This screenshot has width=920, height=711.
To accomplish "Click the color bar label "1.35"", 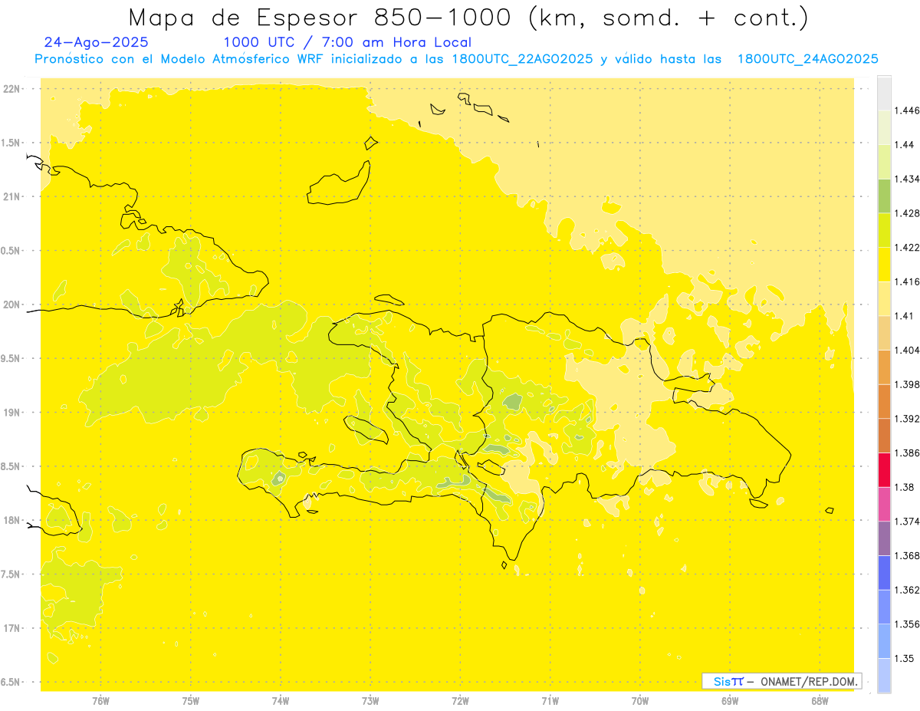I will point(905,658).
